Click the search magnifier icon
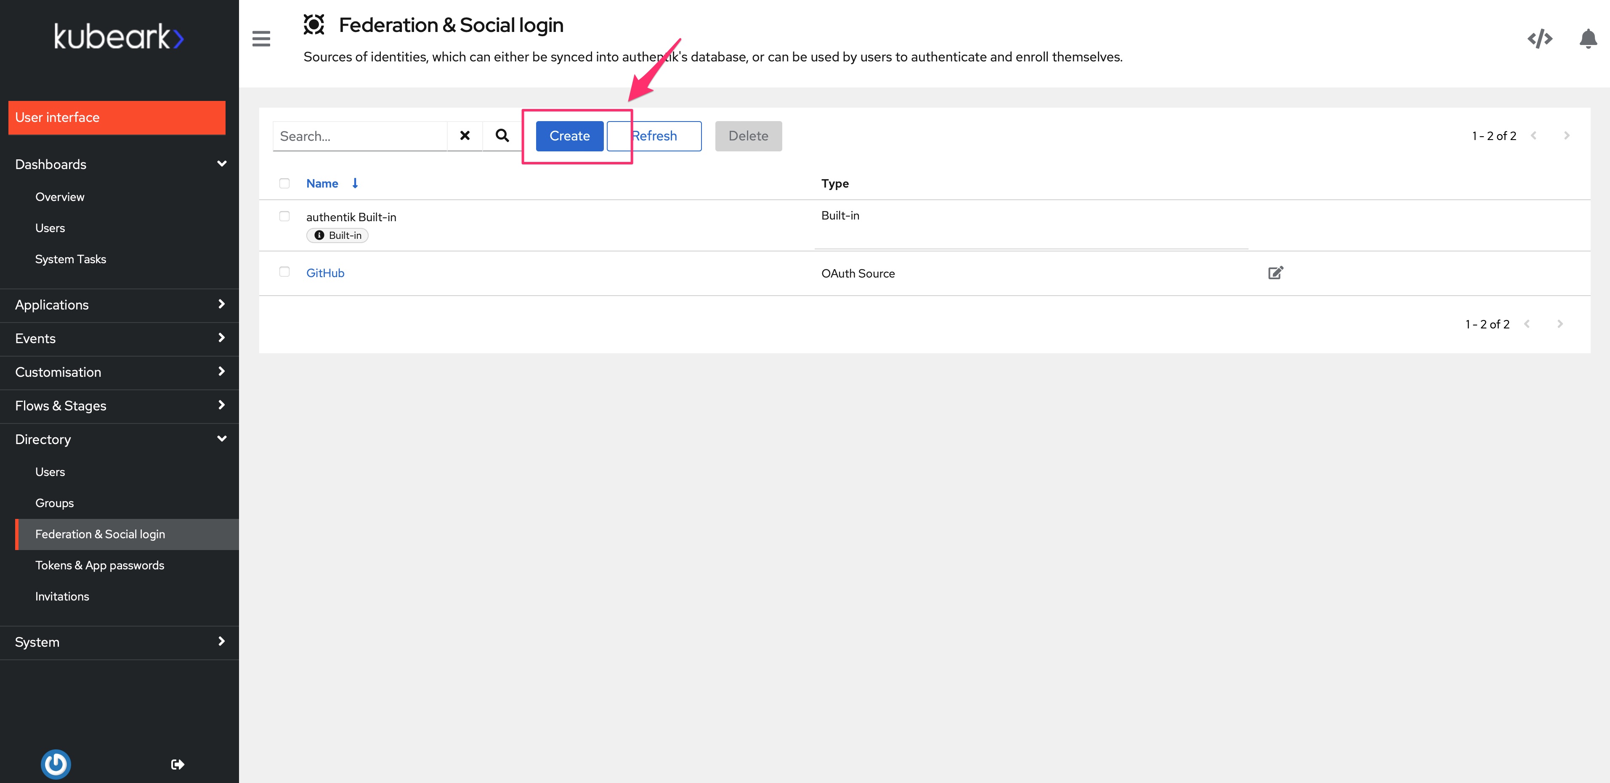1610x783 pixels. tap(501, 135)
